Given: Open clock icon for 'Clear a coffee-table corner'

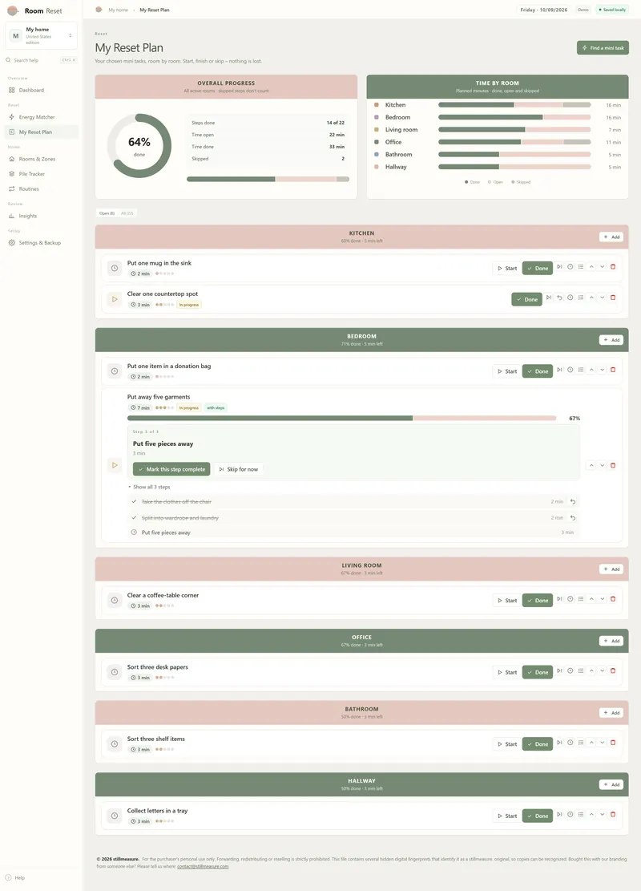Looking at the screenshot, I should pyautogui.click(x=570, y=599).
